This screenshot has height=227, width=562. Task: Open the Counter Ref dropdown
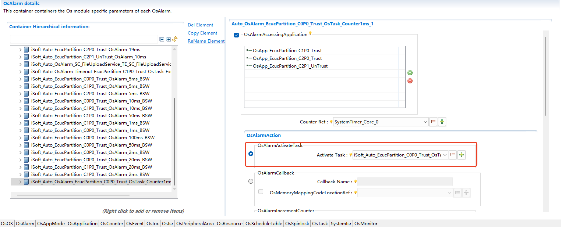tap(425, 122)
